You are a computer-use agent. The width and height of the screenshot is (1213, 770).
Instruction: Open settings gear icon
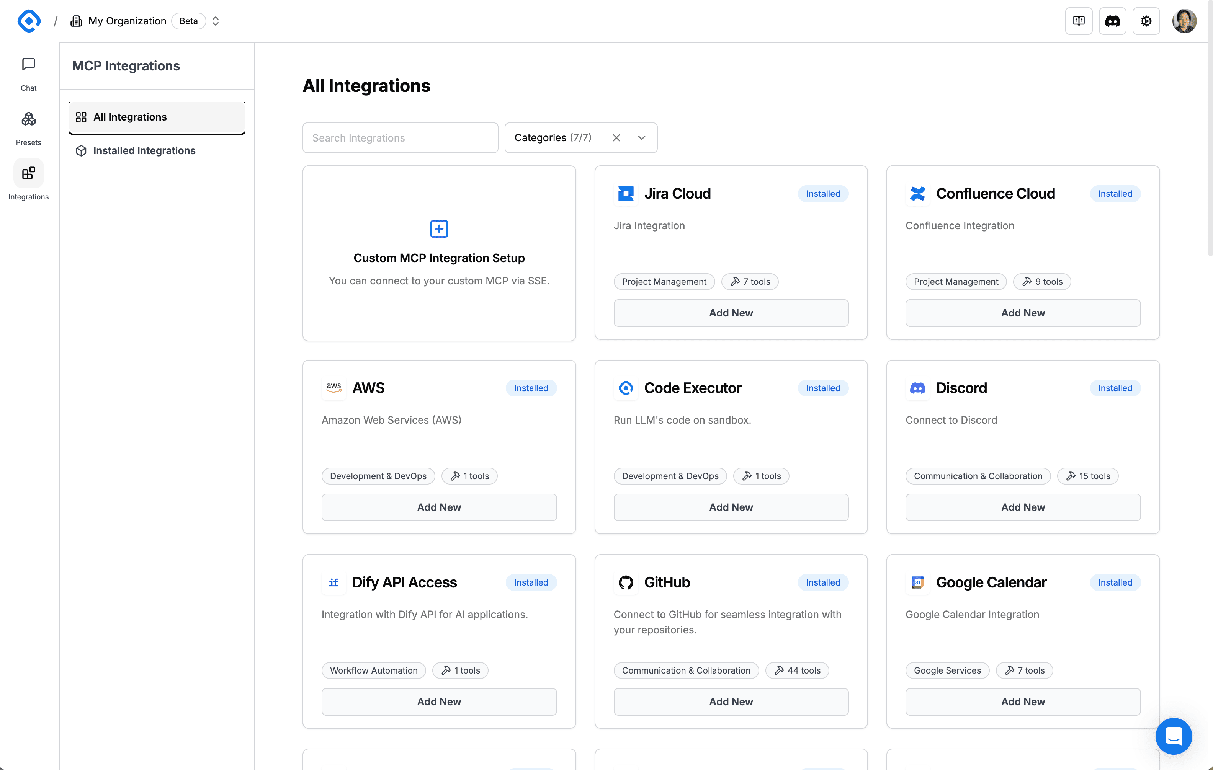pyautogui.click(x=1146, y=21)
